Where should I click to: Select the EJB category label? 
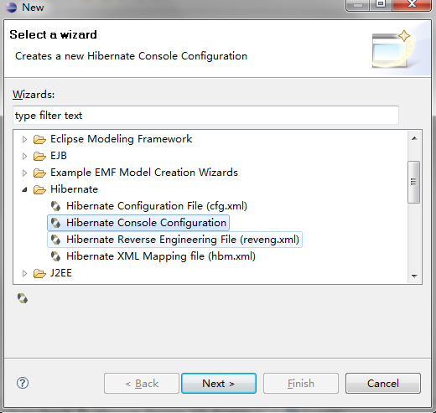59,156
